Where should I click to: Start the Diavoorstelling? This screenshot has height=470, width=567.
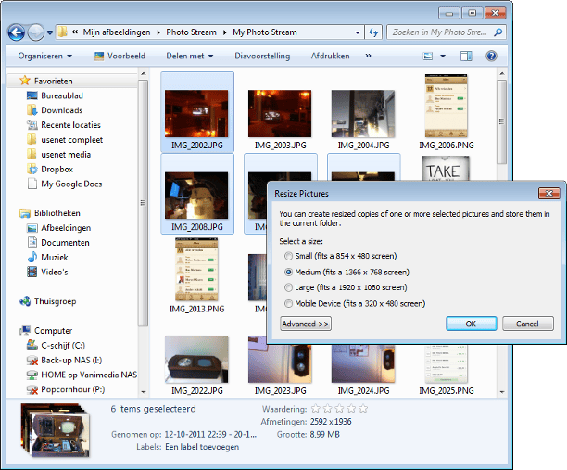pyautogui.click(x=262, y=56)
